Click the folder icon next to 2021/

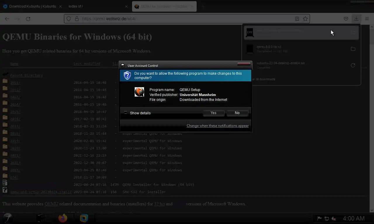(x=5, y=154)
